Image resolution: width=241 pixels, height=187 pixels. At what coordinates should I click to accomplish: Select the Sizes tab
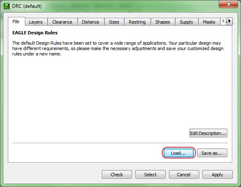click(114, 22)
